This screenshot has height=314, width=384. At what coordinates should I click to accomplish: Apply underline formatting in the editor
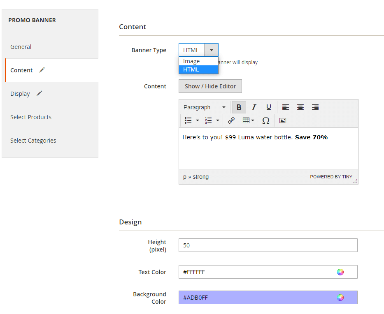[x=269, y=107]
